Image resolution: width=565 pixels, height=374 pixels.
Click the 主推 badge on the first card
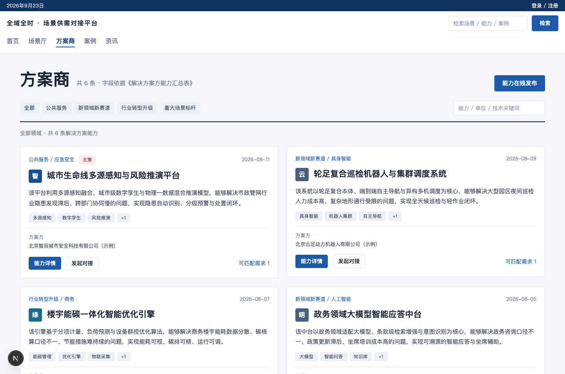(x=87, y=160)
